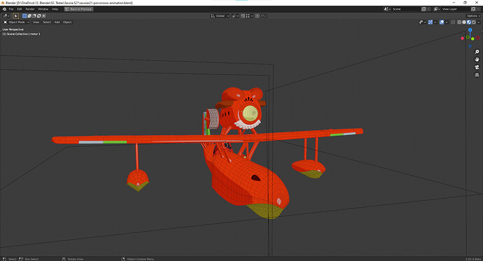This screenshot has height=261, width=483.
Task: Open the editor type dropdown
Action: (x=6, y=15)
